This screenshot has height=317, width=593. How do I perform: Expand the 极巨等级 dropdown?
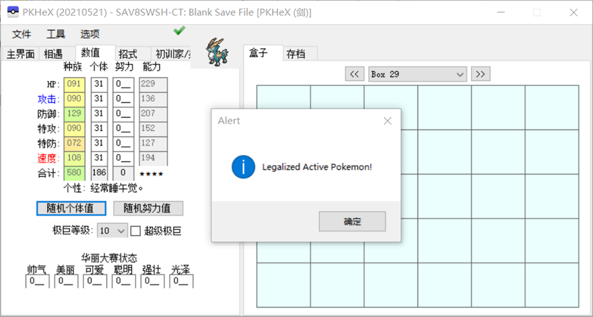pyautogui.click(x=112, y=230)
